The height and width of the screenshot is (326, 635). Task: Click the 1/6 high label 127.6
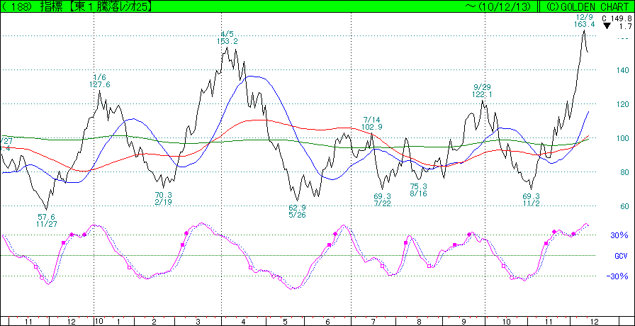(100, 84)
